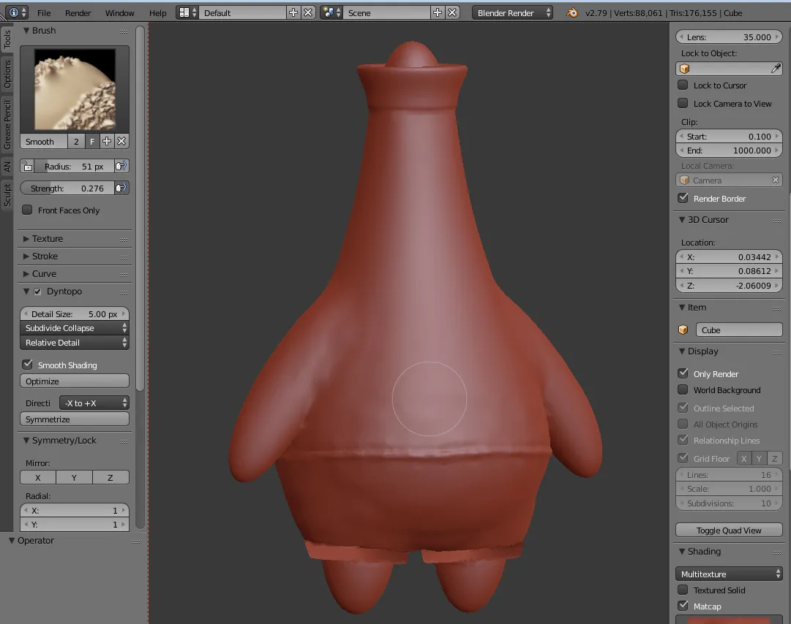Click the screen layout browse icon
Viewport: 791px width, 624px height.
(x=187, y=12)
